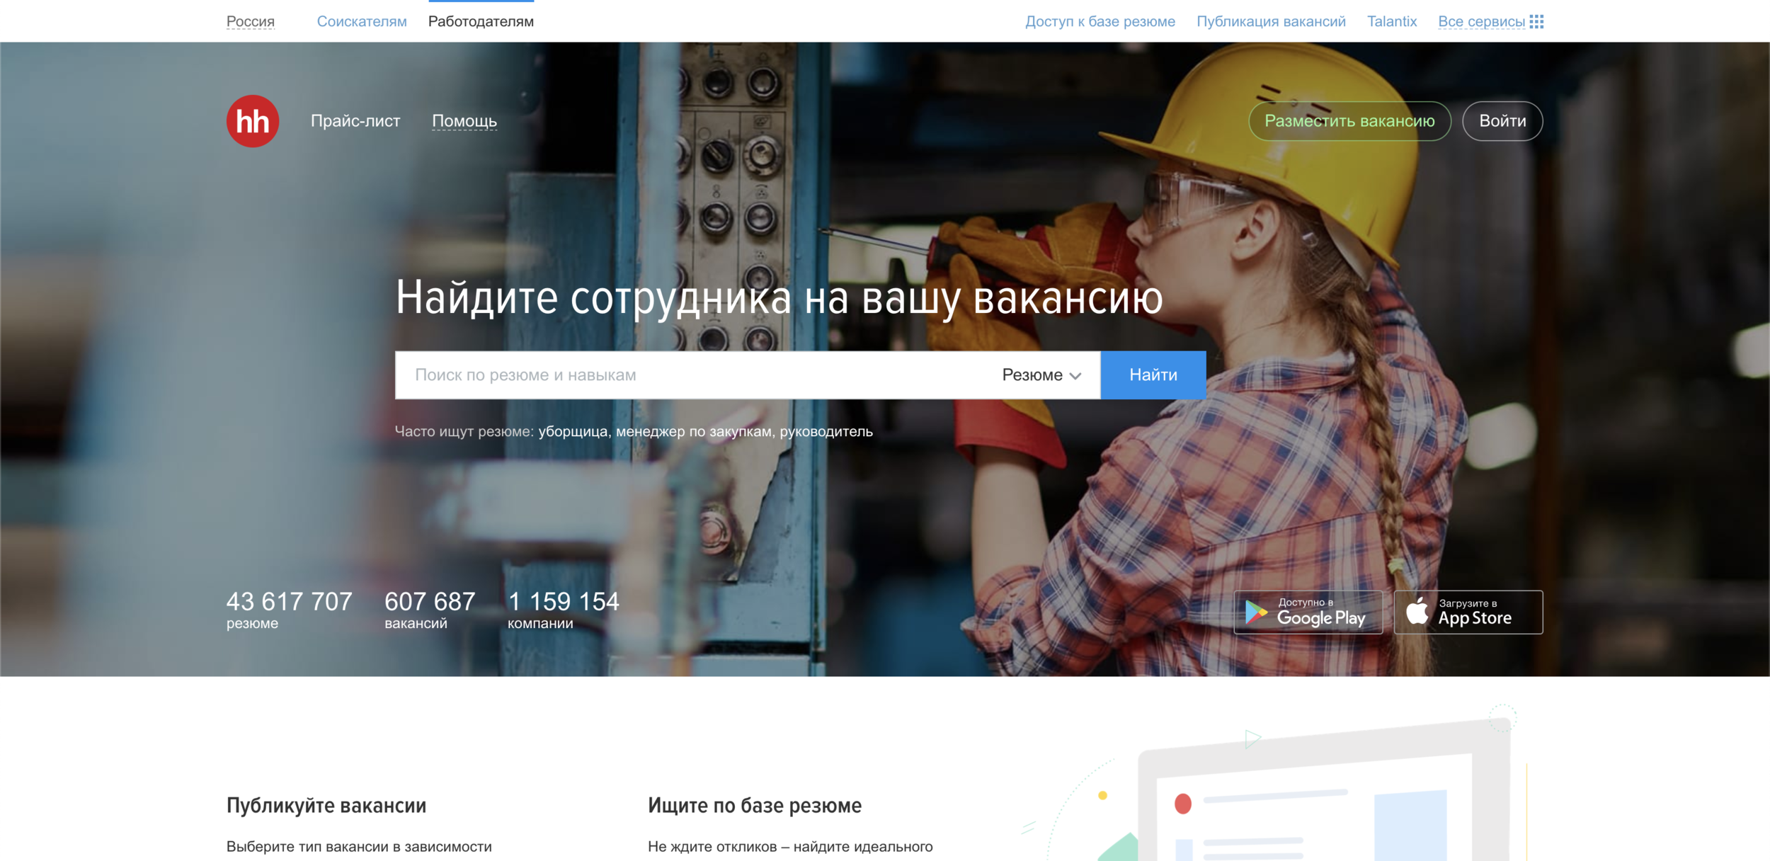1770x861 pixels.
Task: Open the Talantix service link
Action: click(1391, 21)
